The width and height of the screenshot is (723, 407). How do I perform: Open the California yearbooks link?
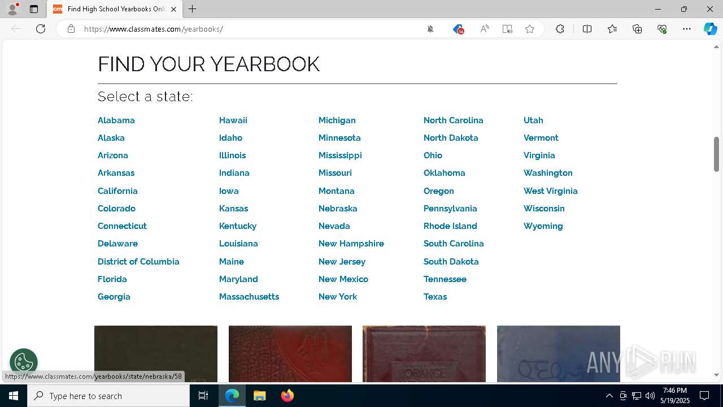(x=117, y=190)
